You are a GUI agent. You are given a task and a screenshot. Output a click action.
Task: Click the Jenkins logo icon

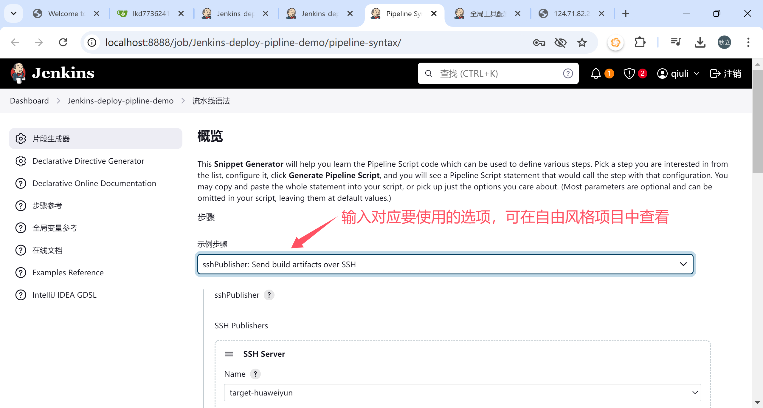(x=18, y=73)
